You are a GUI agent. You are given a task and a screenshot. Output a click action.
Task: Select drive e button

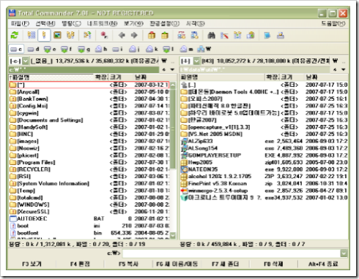coord(50,49)
